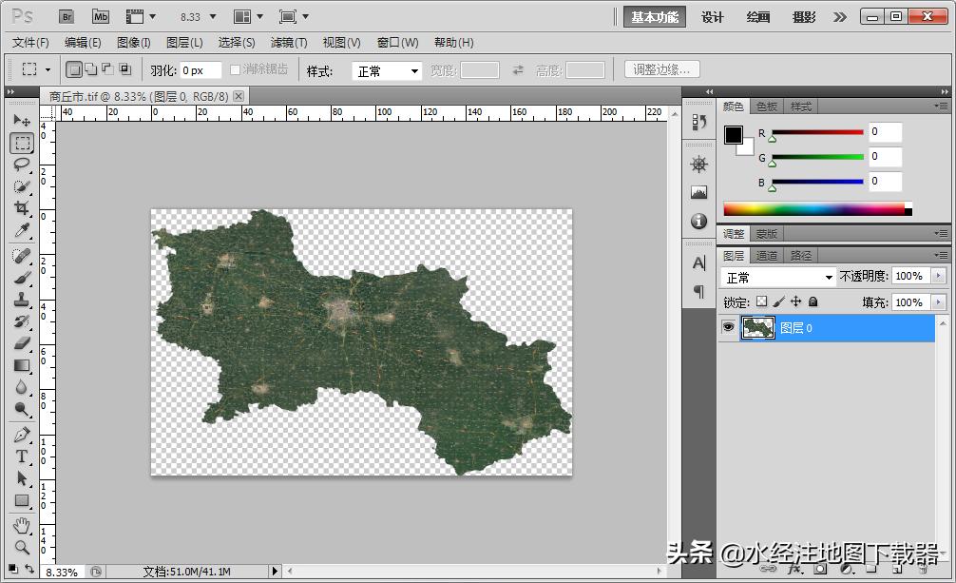The height and width of the screenshot is (583, 956).
Task: Switch to the 设计 workspace
Action: coord(713,17)
